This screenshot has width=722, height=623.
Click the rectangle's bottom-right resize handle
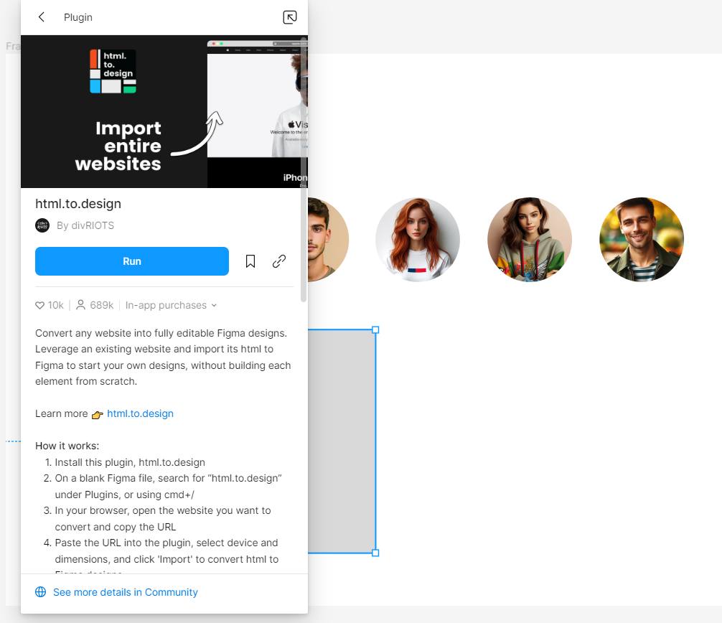point(375,553)
